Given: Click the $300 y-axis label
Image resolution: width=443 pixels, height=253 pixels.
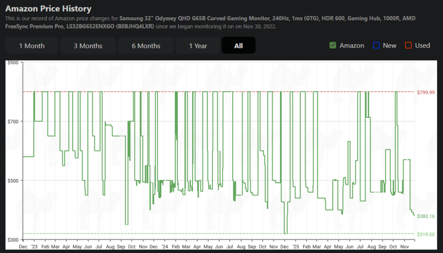Looking at the screenshot, I should (x=14, y=239).
